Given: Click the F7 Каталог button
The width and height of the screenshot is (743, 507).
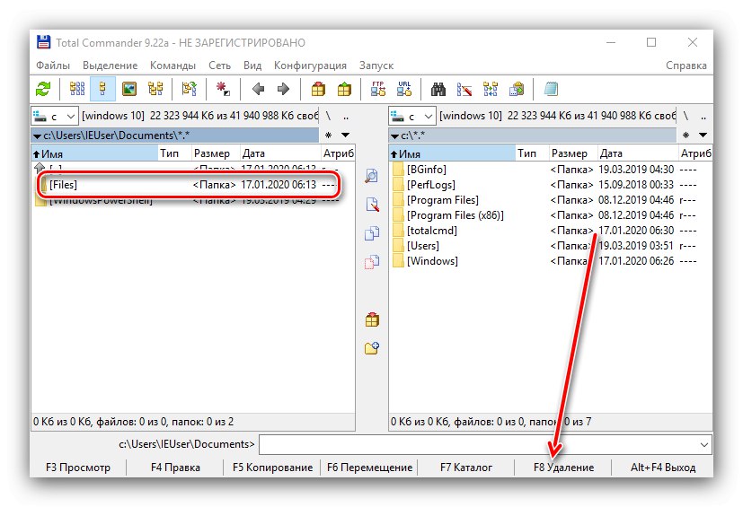Looking at the screenshot, I should (x=466, y=468).
